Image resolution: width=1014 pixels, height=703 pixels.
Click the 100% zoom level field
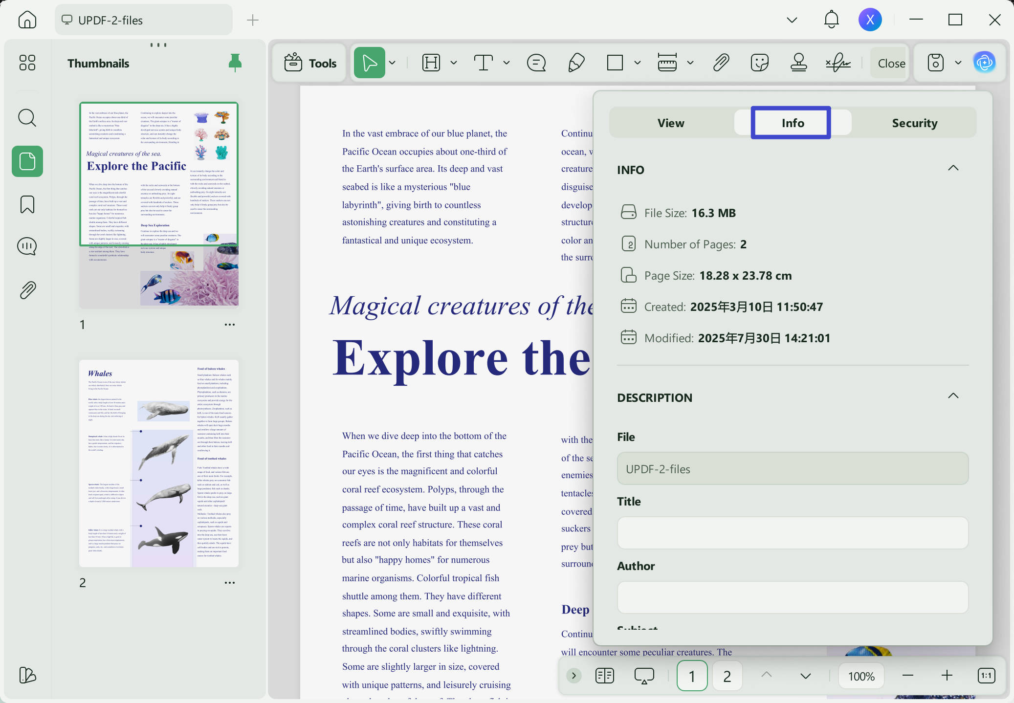tap(861, 676)
